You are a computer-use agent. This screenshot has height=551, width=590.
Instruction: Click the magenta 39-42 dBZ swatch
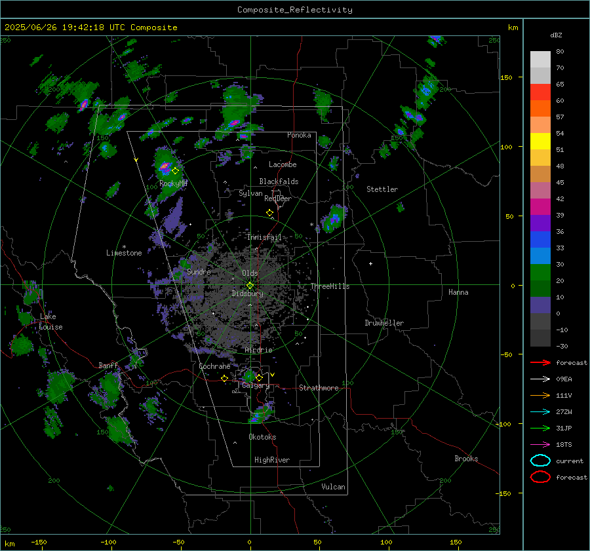[x=540, y=207]
